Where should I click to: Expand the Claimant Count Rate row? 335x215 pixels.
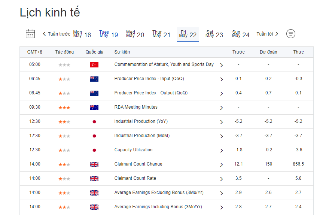(x=222, y=179)
